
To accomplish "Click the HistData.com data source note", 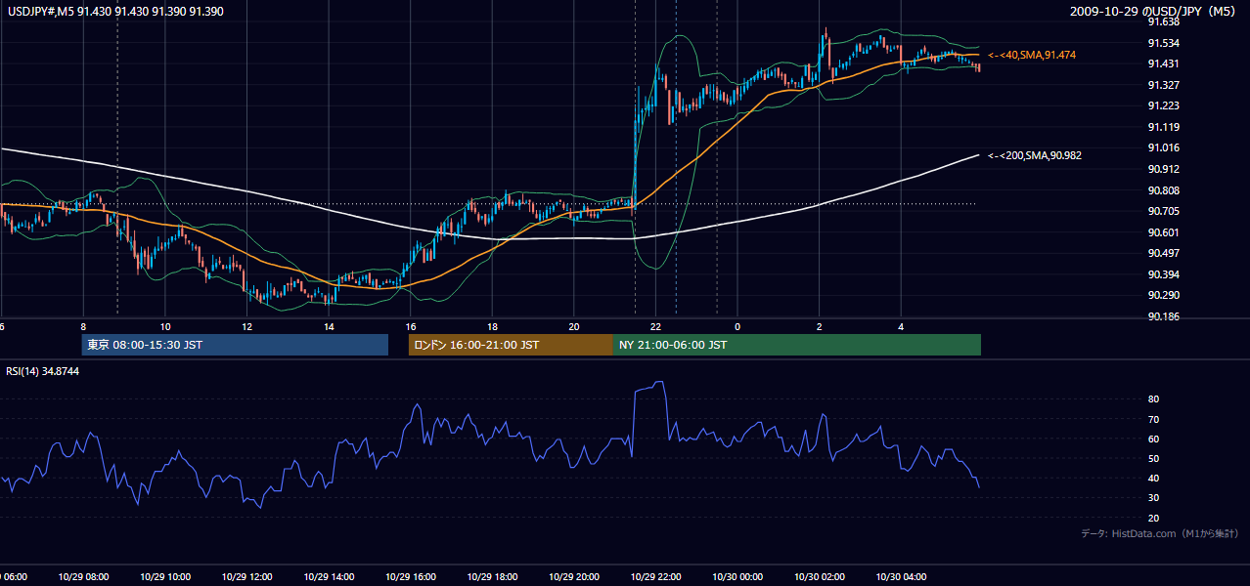I will [1160, 533].
